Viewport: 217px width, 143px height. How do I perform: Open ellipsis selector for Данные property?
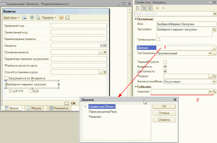(x=214, y=48)
